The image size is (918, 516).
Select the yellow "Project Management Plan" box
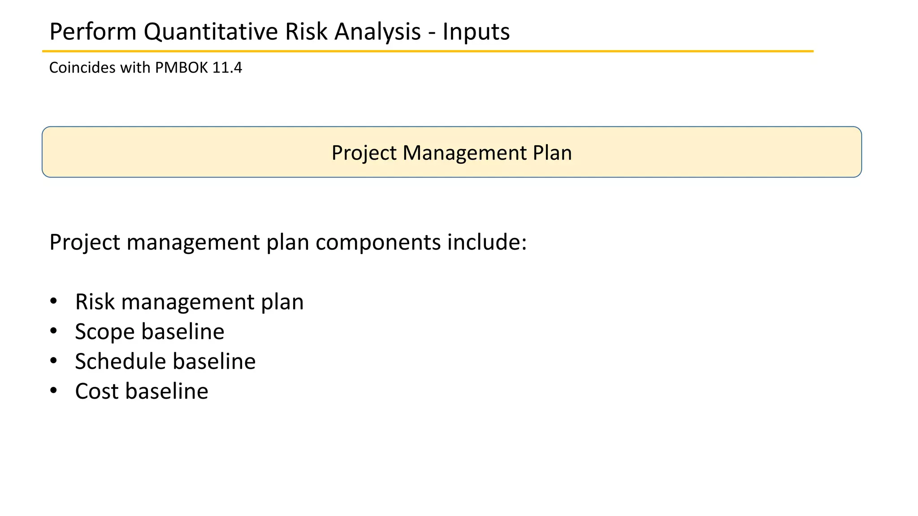(x=451, y=152)
